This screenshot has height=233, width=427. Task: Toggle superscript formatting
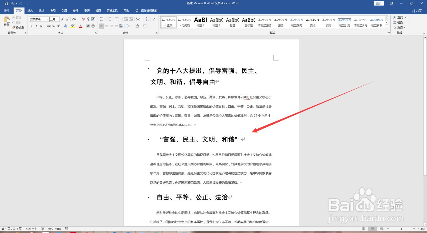tap(58, 26)
